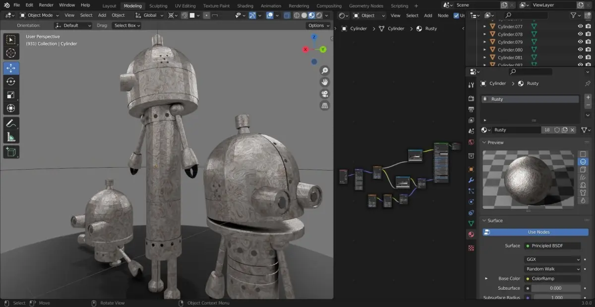Image resolution: width=595 pixels, height=307 pixels.
Task: Open the node editor Node menu
Action: click(x=443, y=15)
